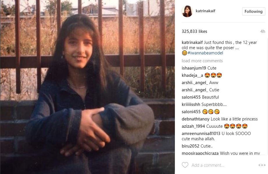Click katrinakaif username in header
268x174 pixels.
point(205,11)
